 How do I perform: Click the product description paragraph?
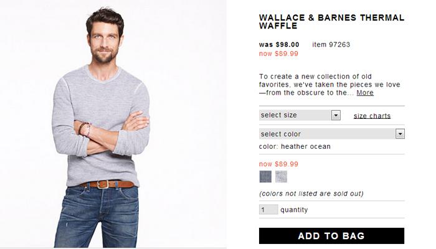tap(329, 85)
